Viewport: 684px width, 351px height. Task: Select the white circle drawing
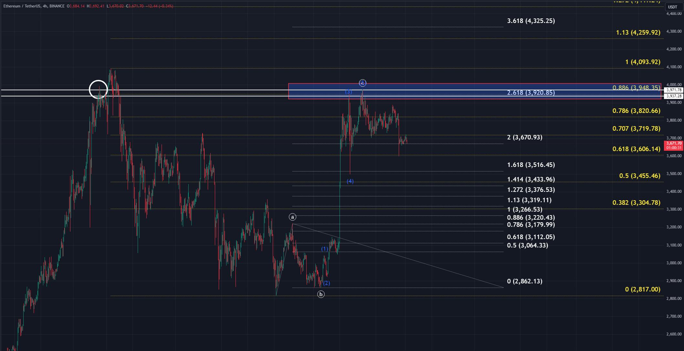point(98,81)
